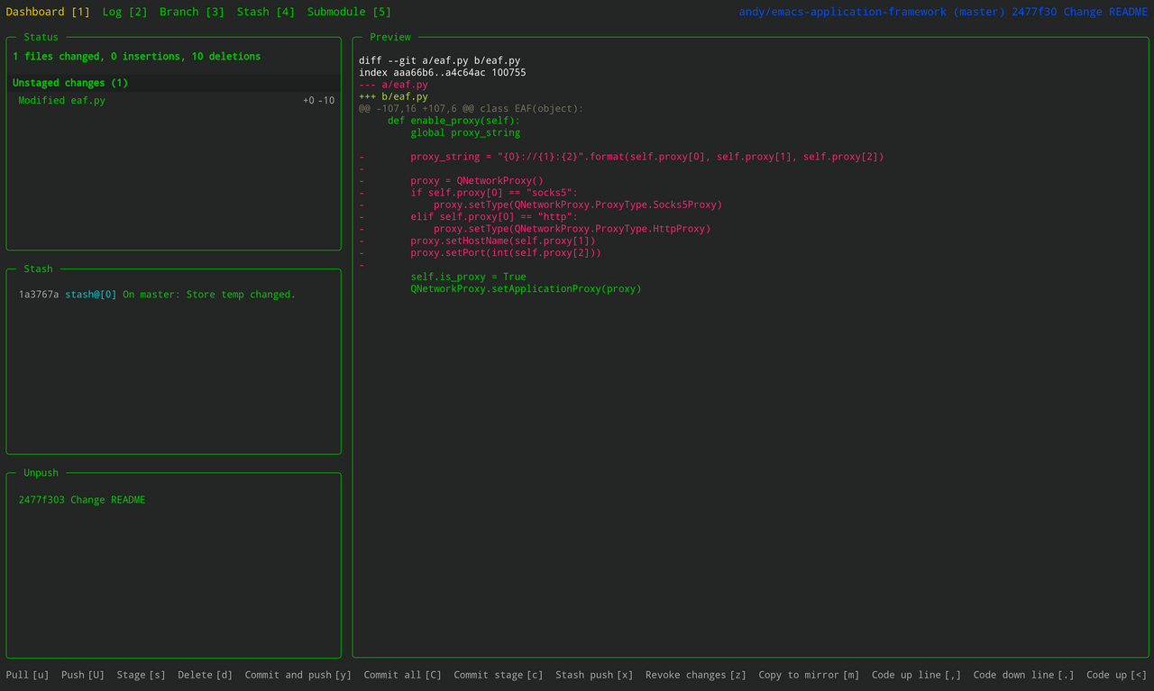Image resolution: width=1154 pixels, height=691 pixels.
Task: Click the deleted 'proxy_string = ...format' line
Action: (621, 157)
